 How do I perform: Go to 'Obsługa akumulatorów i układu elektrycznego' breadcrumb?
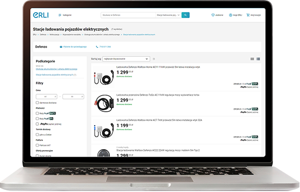click(102, 35)
